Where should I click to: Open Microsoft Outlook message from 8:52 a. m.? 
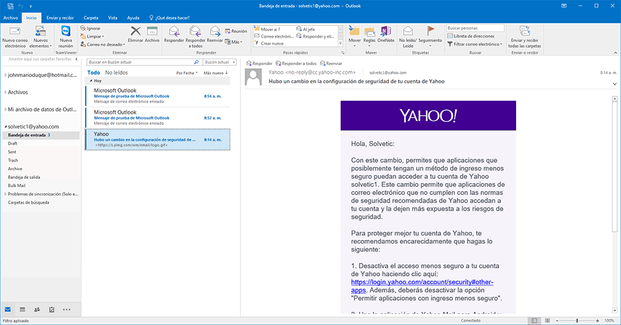(x=158, y=117)
